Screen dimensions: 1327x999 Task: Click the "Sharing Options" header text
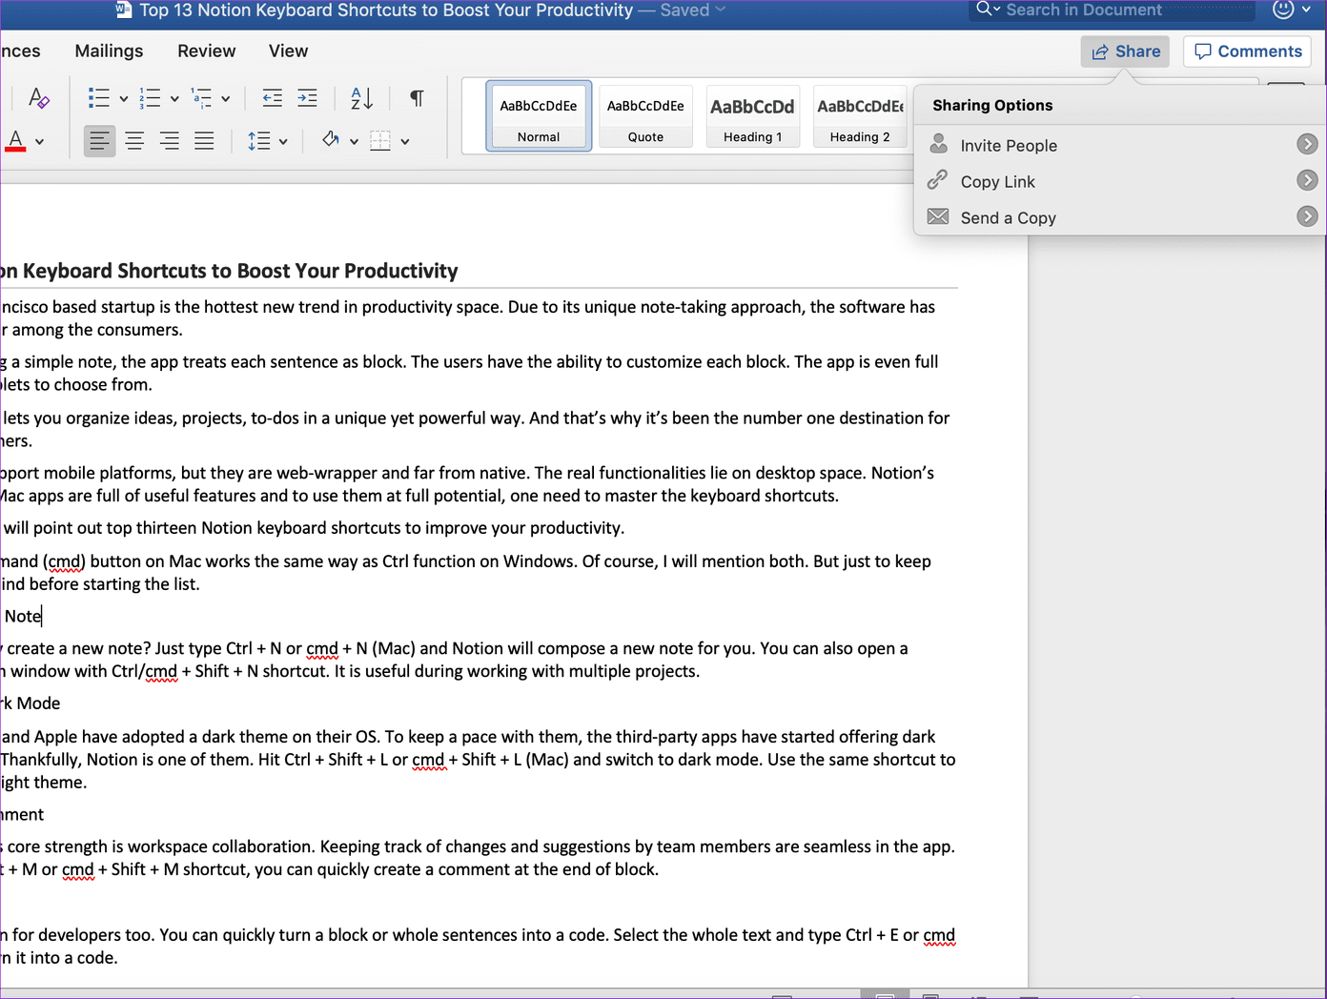coord(992,105)
